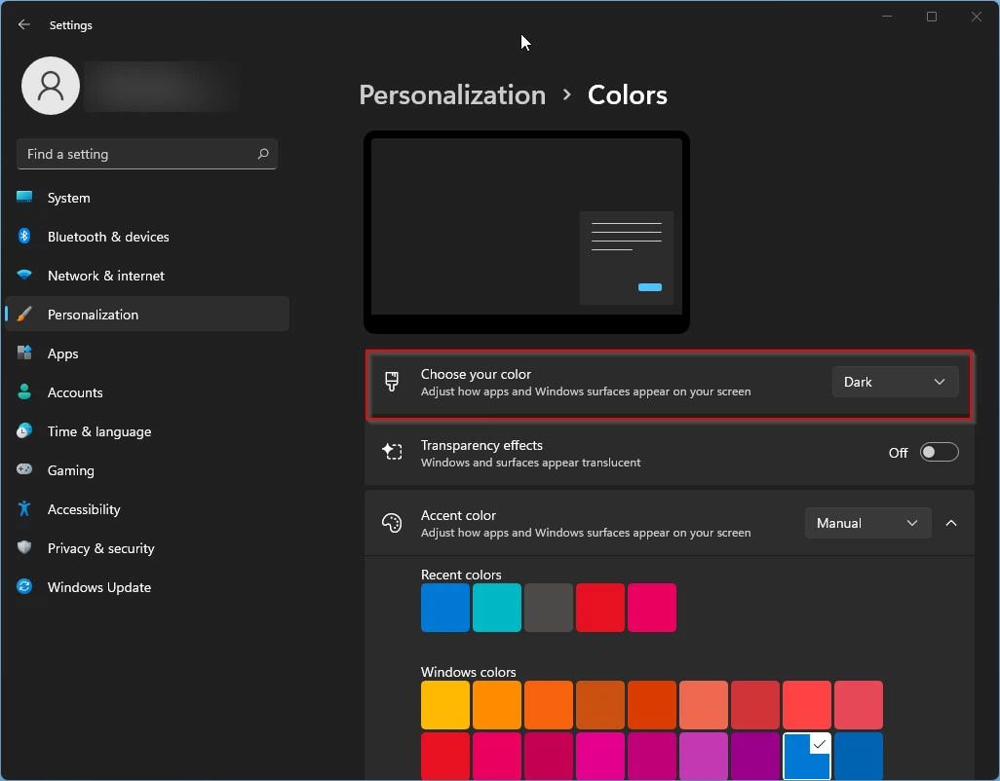Open System settings
The image size is (1000, 781).
point(146,198)
